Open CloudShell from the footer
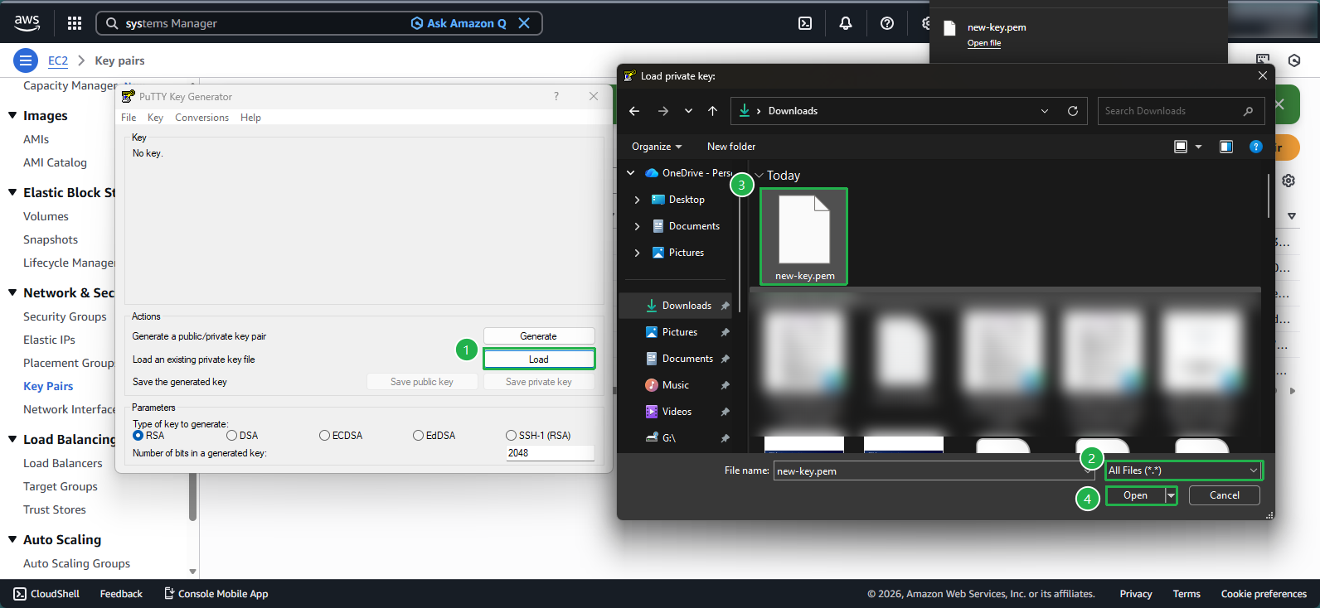 [46, 594]
